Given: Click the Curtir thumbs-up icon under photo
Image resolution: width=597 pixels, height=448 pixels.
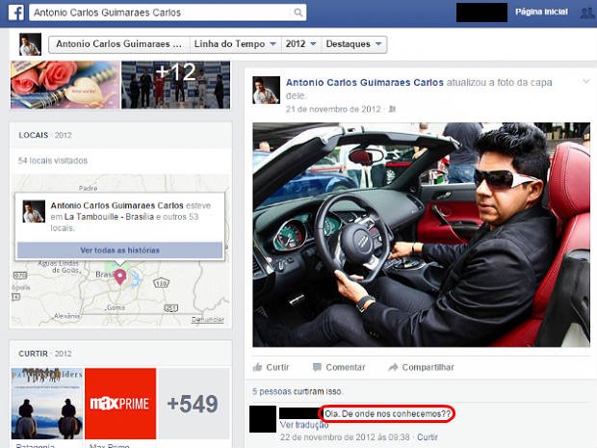Looking at the screenshot, I should [258, 367].
